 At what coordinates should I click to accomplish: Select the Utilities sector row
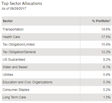point(57,75)
